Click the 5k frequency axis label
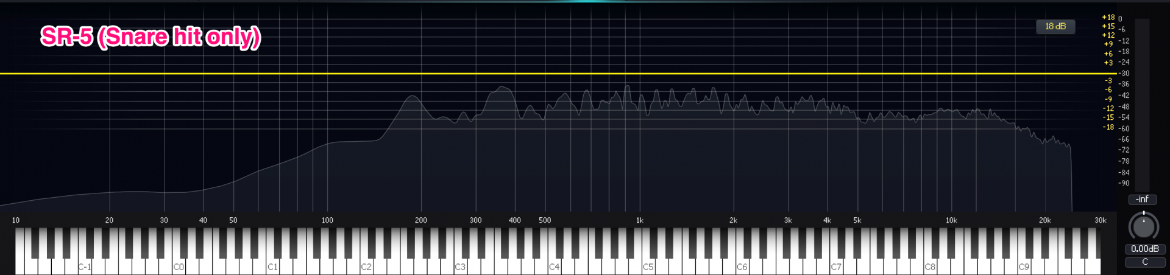This screenshot has height=275, width=1170. 857,220
